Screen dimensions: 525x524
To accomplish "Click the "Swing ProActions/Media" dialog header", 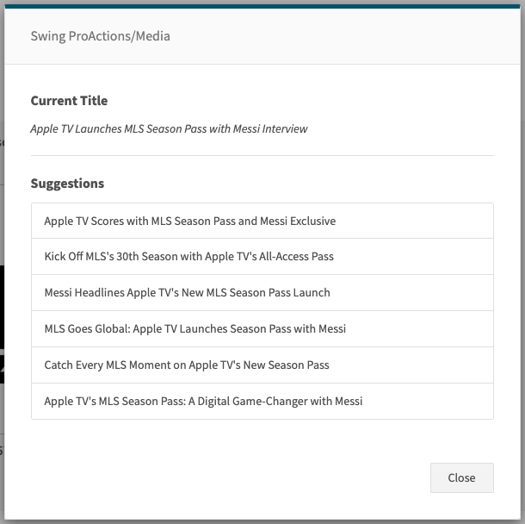I will pyautogui.click(x=101, y=36).
